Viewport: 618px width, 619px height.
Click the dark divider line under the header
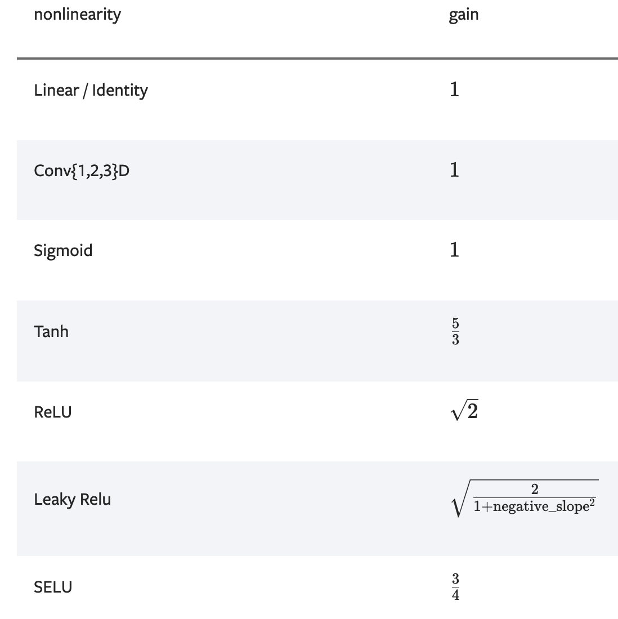[x=317, y=58]
